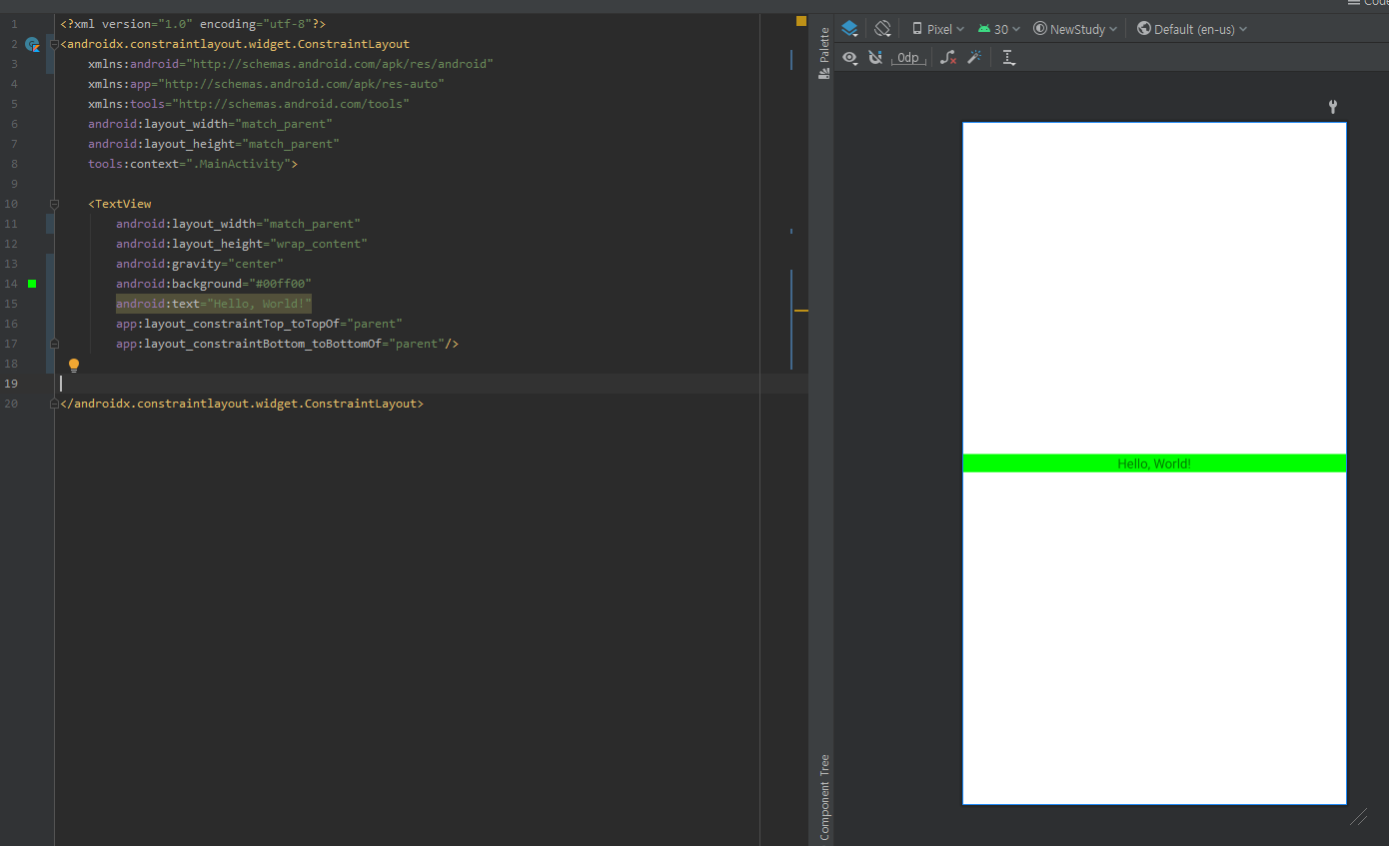Click the xml version declaration on line 1
The image size is (1389, 846).
193,24
